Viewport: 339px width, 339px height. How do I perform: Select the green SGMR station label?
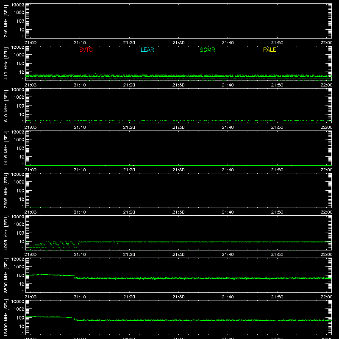tap(207, 50)
